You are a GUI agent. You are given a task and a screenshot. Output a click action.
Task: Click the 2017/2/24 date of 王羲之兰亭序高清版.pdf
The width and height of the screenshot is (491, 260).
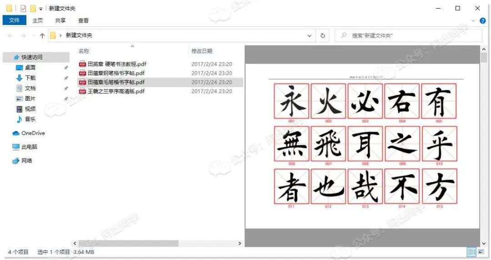pos(212,91)
